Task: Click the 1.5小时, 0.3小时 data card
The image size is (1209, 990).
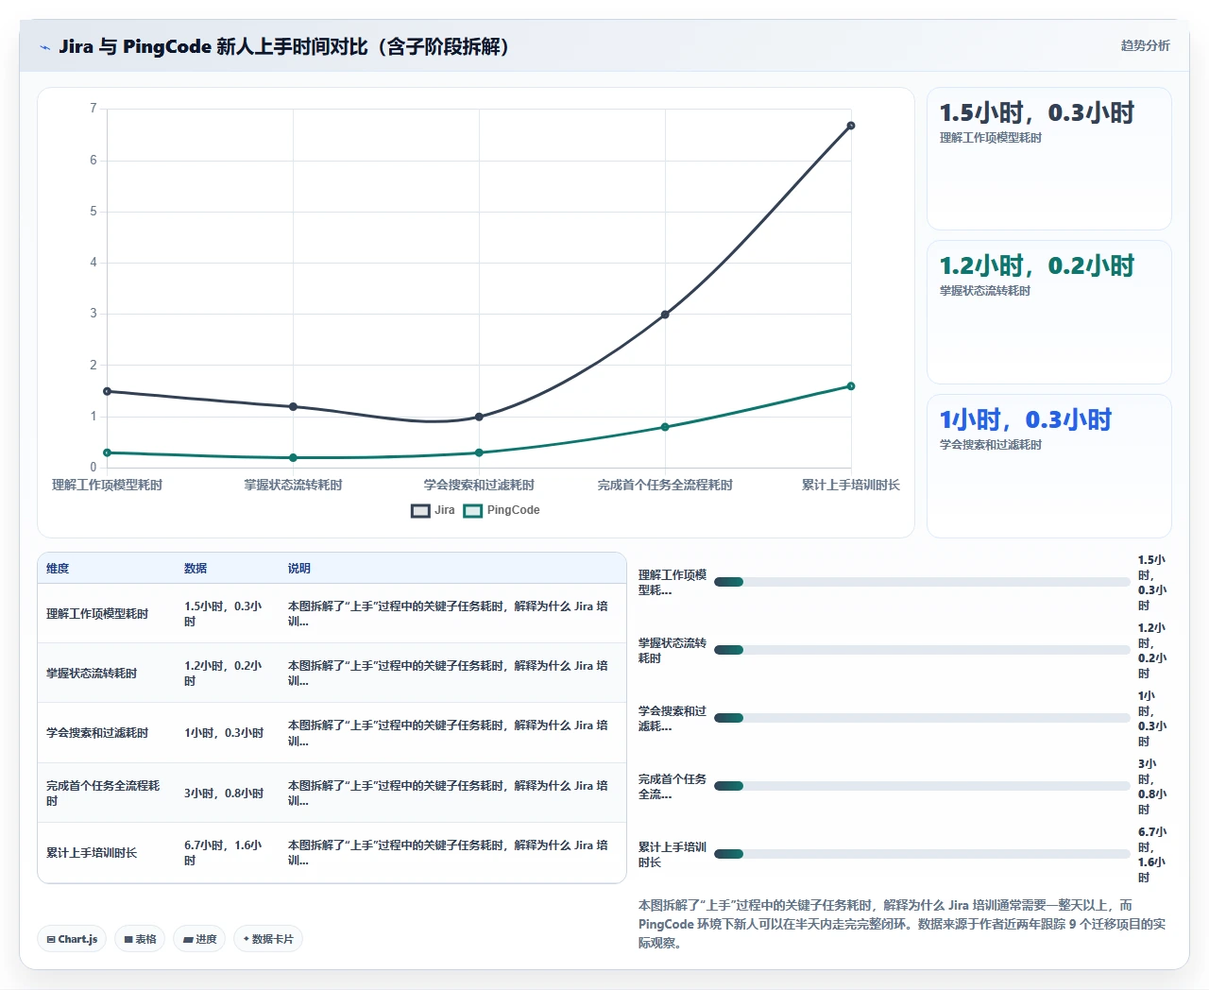Action: pos(1049,159)
